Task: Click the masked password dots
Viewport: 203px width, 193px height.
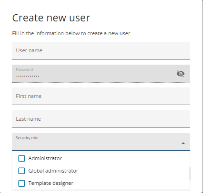Action: click(x=28, y=77)
